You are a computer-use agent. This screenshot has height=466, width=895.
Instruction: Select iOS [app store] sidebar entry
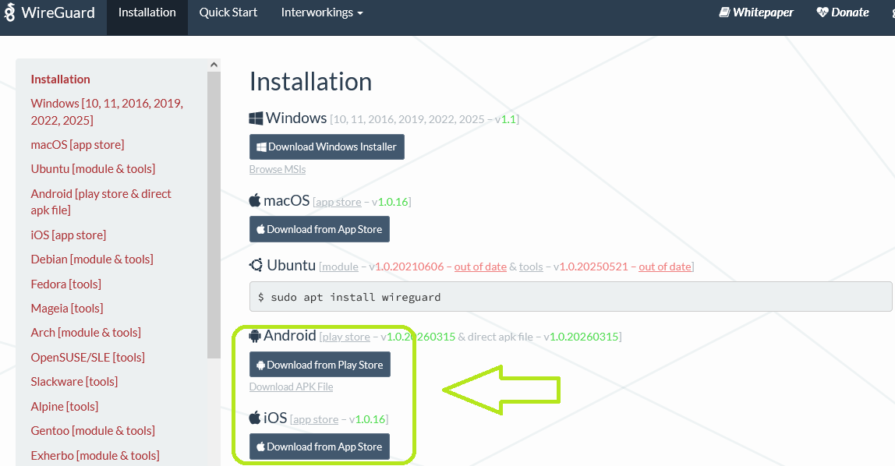pyautogui.click(x=69, y=235)
